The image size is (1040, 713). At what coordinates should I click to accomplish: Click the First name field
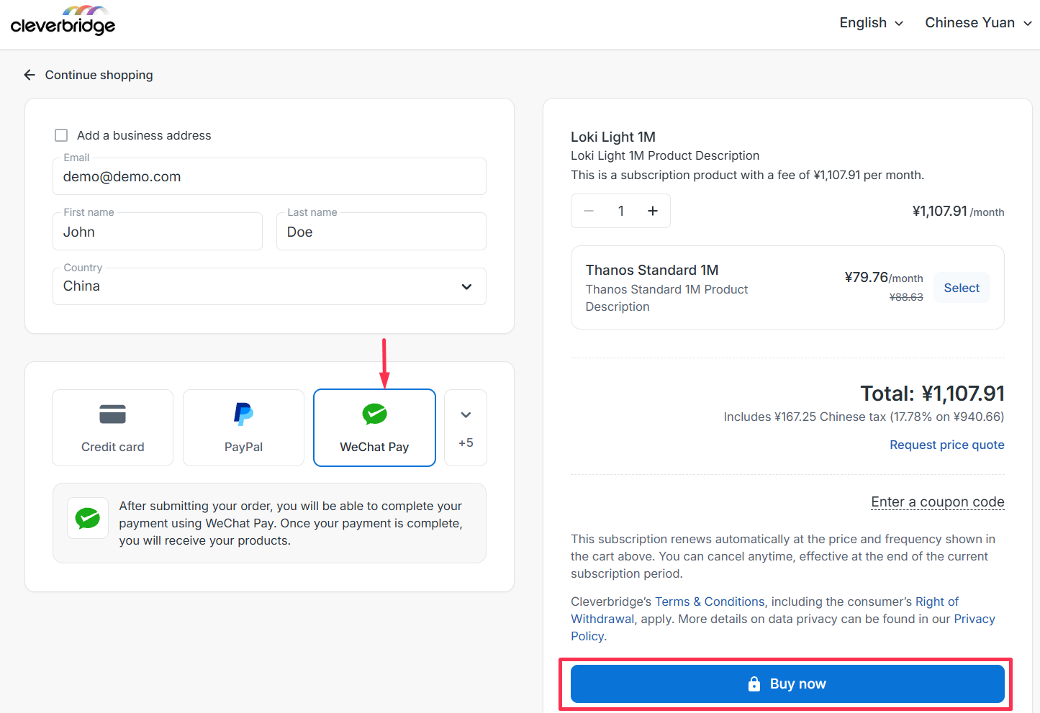pyautogui.click(x=158, y=232)
